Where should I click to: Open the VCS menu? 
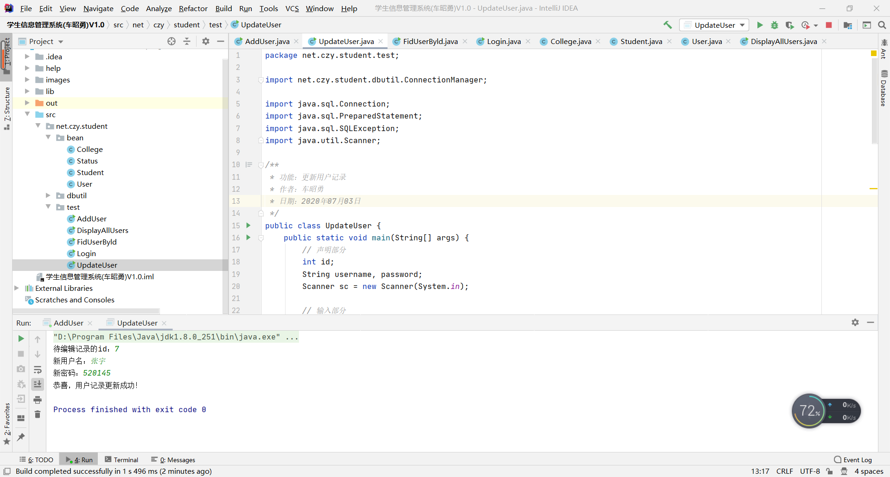[292, 8]
